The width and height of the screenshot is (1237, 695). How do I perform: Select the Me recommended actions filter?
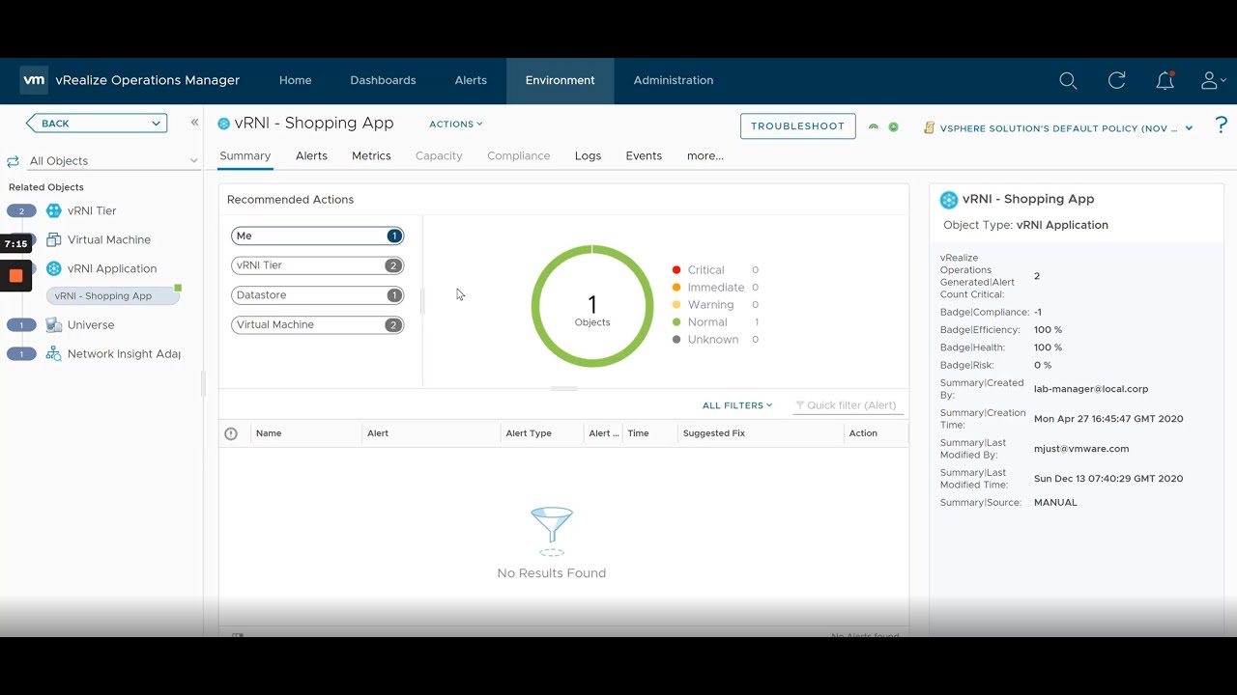tap(317, 236)
